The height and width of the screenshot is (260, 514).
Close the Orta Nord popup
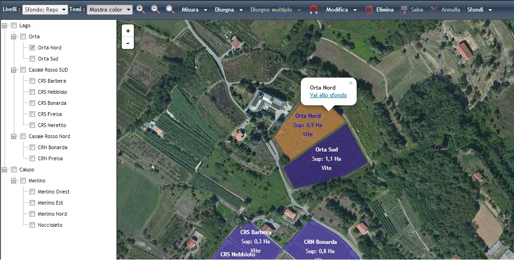[x=351, y=84]
